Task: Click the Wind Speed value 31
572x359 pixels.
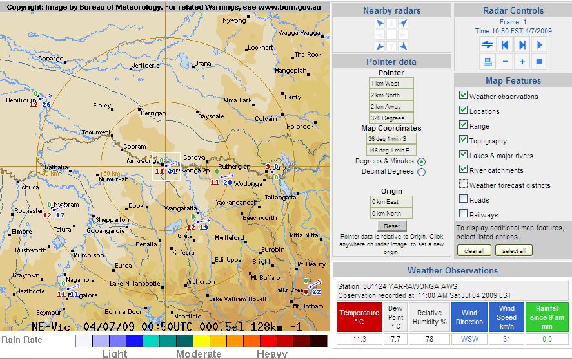Action: point(506,339)
